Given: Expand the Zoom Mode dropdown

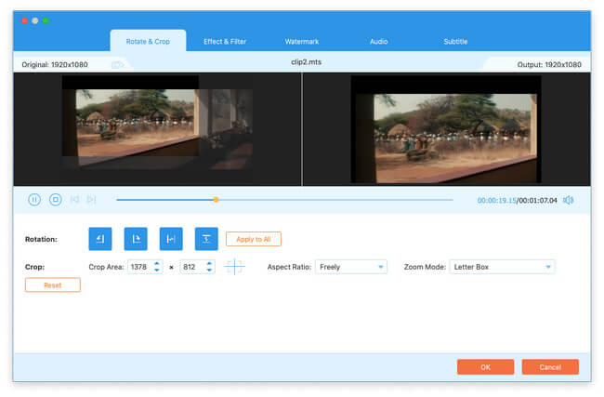Looking at the screenshot, I should (502, 267).
